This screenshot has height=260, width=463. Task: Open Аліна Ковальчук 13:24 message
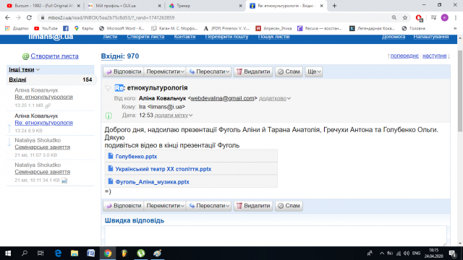click(43, 123)
